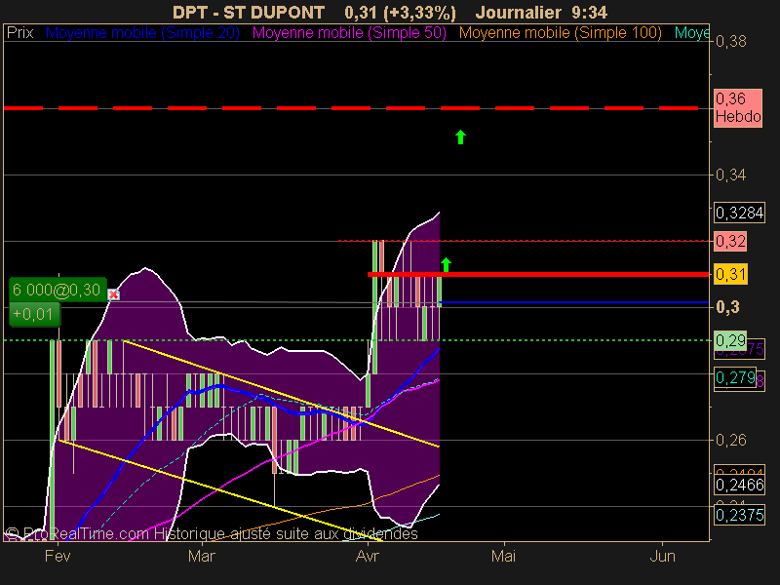Click the Avr label on the time axis
This screenshot has width=780, height=585.
368,556
